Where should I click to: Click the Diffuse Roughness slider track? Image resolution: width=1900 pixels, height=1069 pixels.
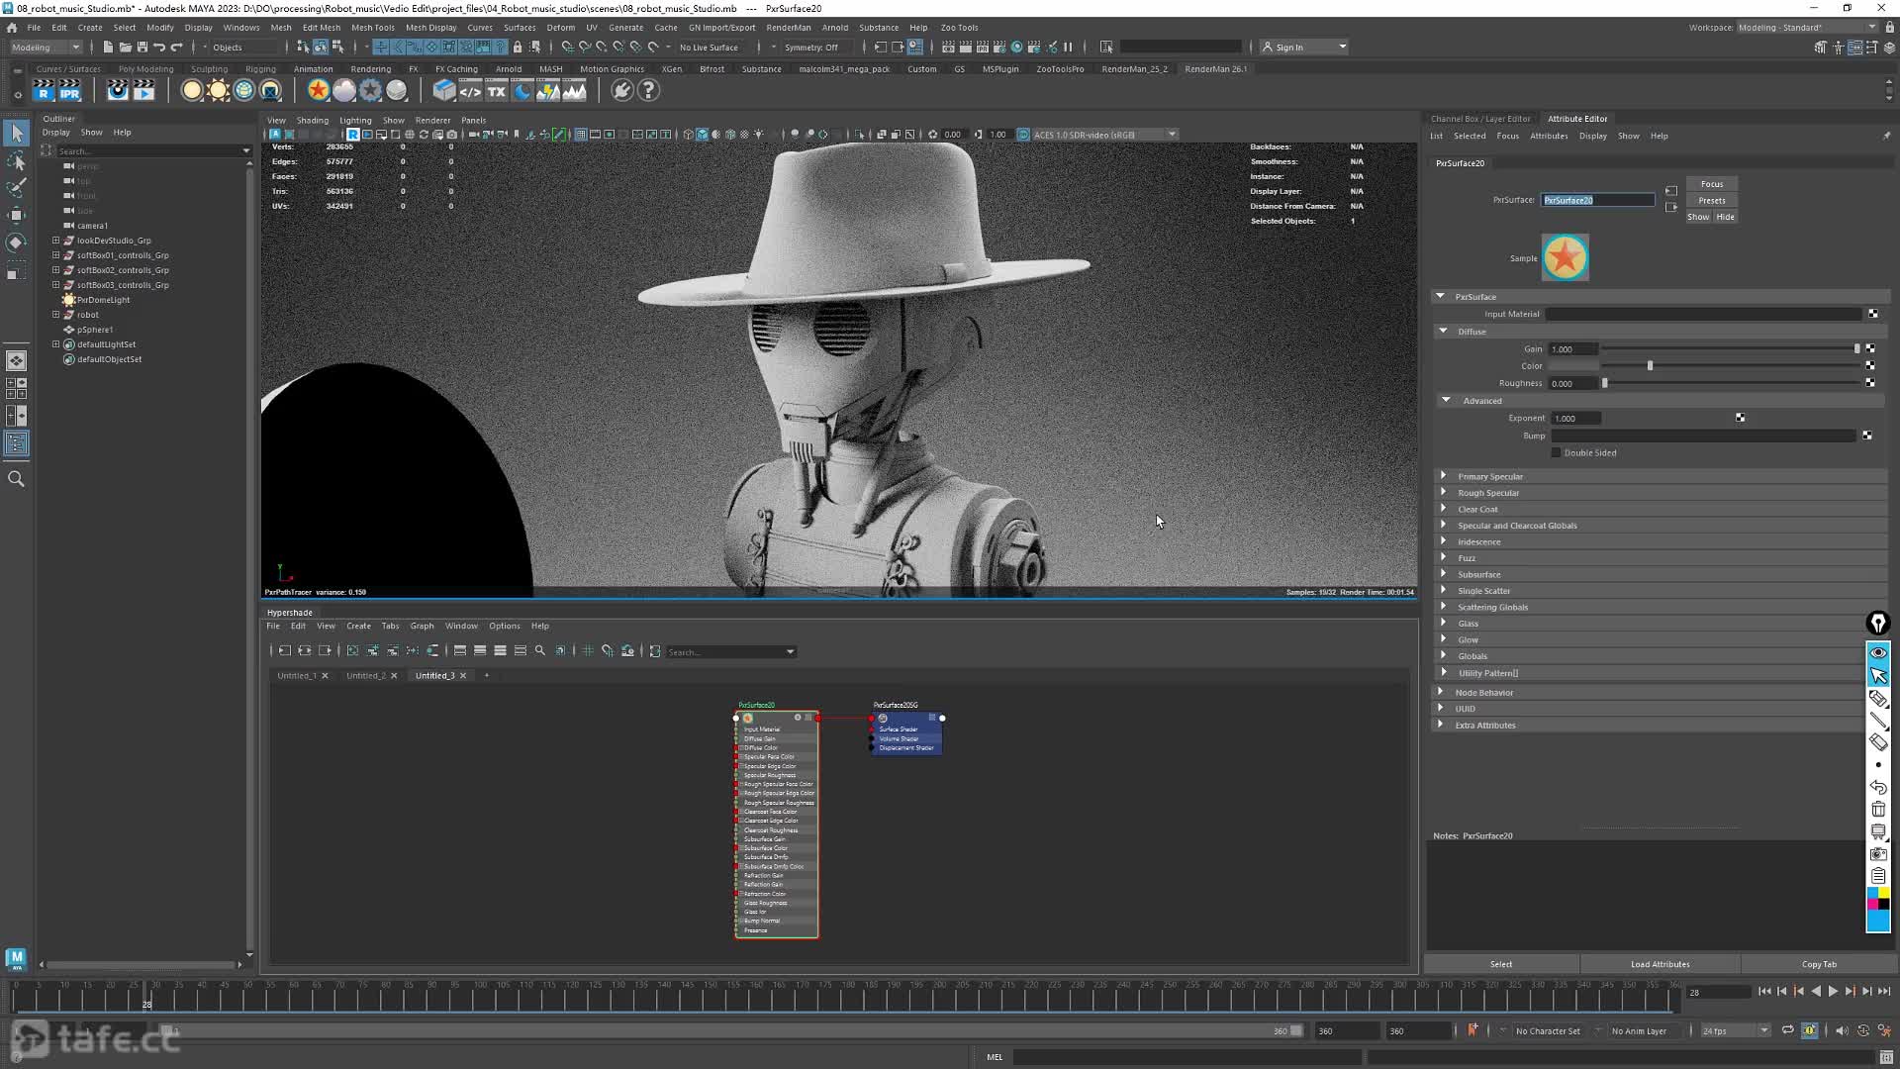tap(1730, 383)
